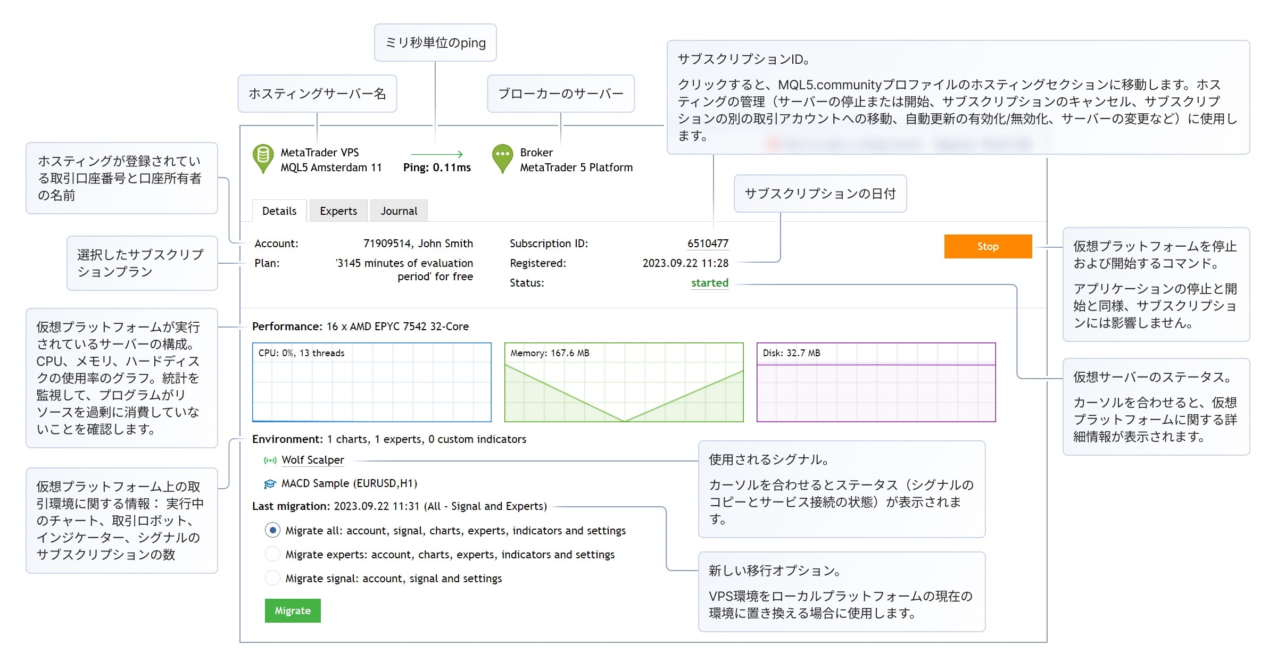Click the Subscription ID: field label
Viewport: 1277px width, 670px height.
549,244
